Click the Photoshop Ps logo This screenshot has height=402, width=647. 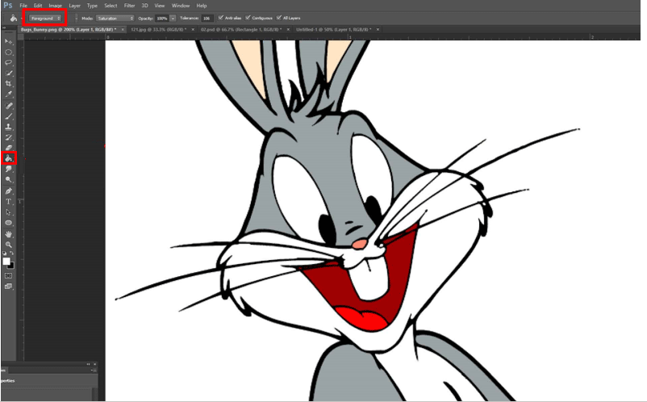point(7,6)
